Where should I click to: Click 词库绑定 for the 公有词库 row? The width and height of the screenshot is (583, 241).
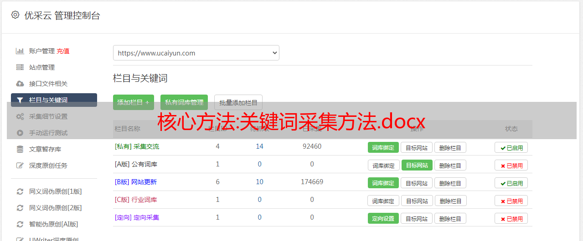click(384, 165)
